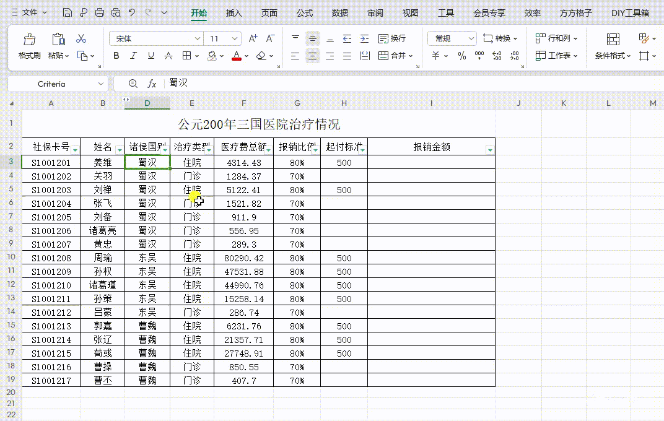
Task: Open Print Preview with the magnifier-printer icon
Action: click(x=116, y=13)
